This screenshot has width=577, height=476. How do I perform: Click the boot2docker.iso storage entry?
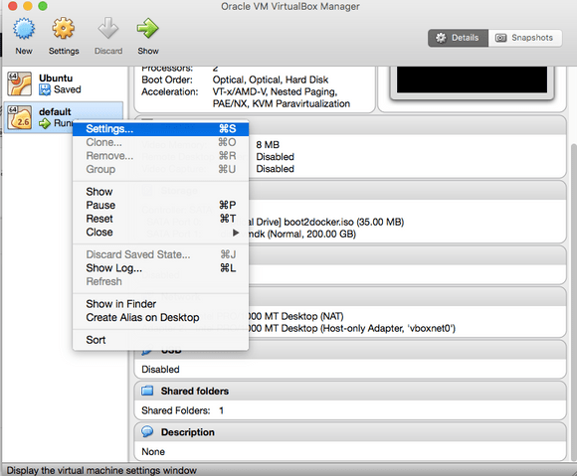[326, 222]
